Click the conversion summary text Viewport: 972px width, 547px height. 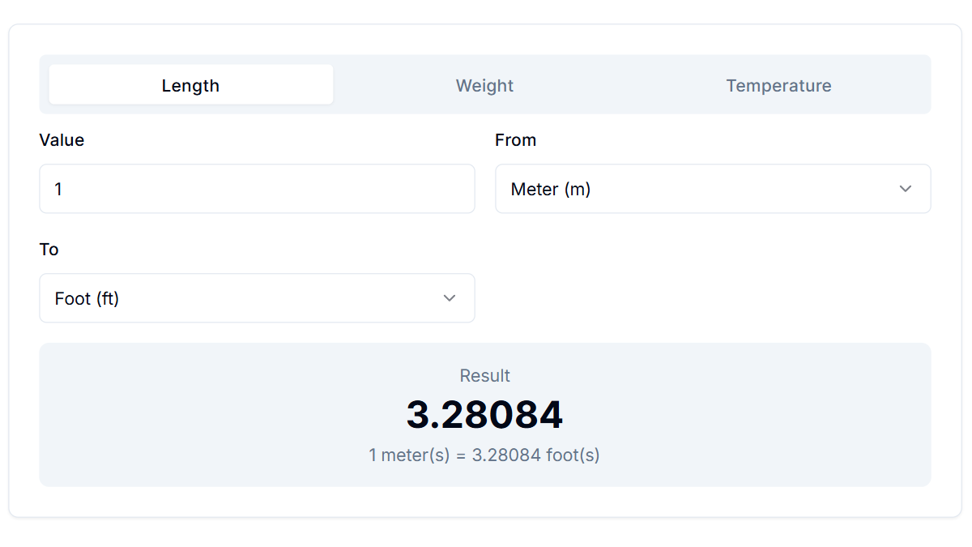click(x=484, y=455)
